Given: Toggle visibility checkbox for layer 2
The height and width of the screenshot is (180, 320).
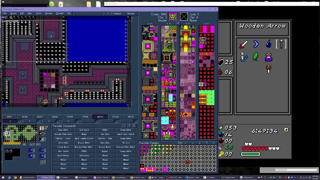Looking at the screenshot, I should [58, 121].
